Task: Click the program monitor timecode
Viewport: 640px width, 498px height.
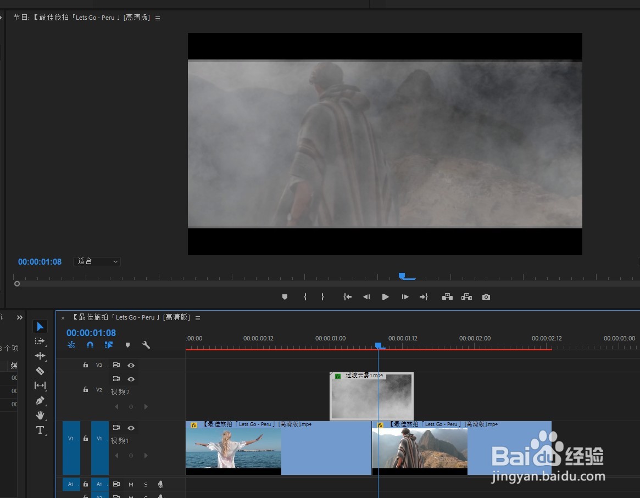Action: click(40, 262)
